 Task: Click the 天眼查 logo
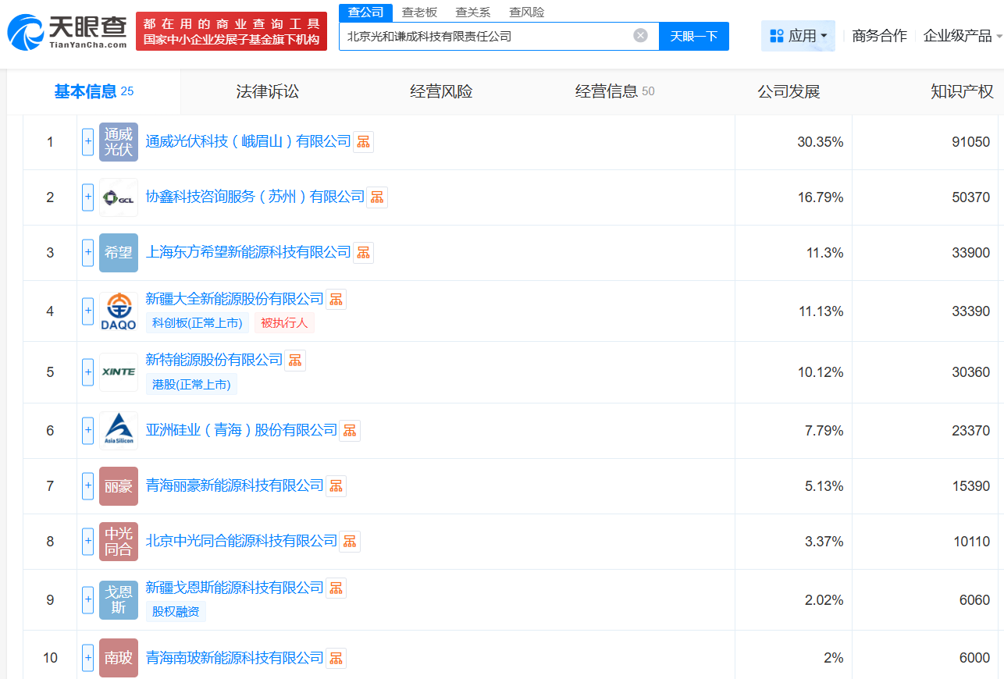(x=67, y=32)
